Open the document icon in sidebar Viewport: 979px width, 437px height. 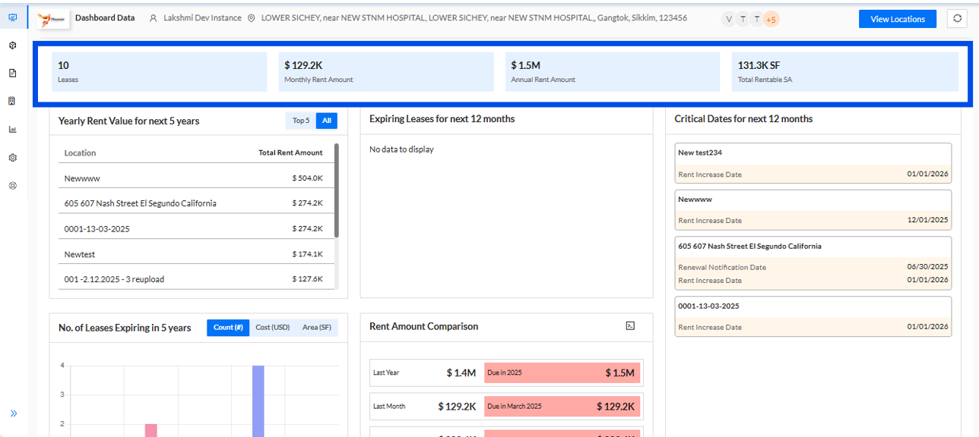(x=13, y=74)
